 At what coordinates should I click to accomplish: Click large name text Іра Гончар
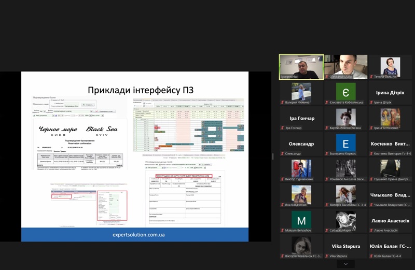(x=302, y=118)
